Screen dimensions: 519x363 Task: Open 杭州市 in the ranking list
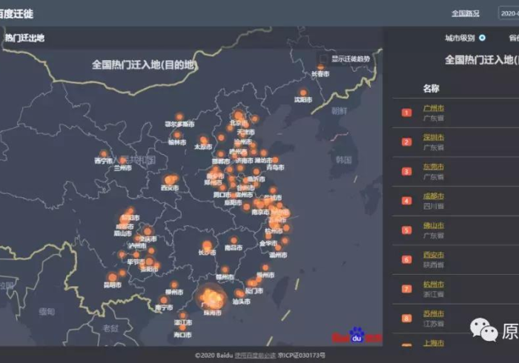tap(434, 284)
